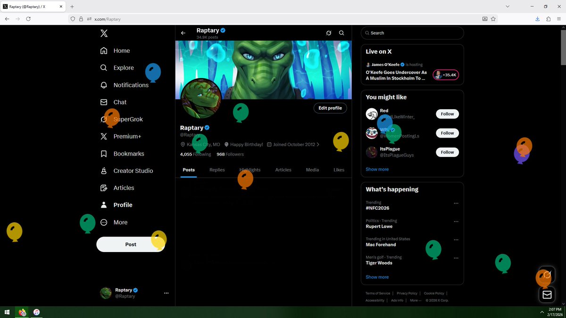Open Profile in sidebar

tap(117, 205)
